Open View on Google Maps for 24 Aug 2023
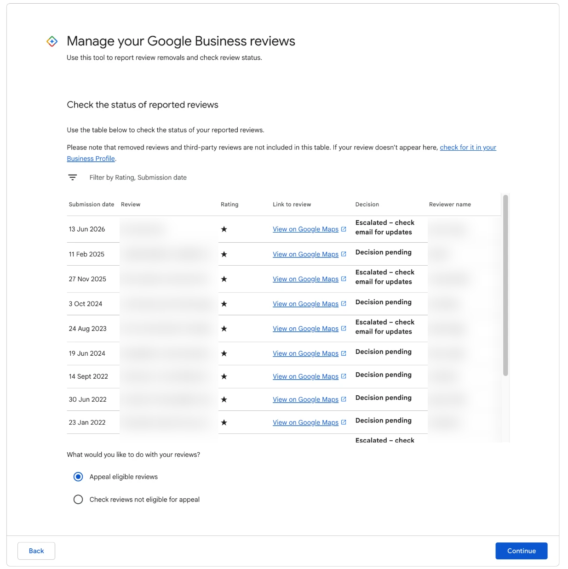The width and height of the screenshot is (568, 569). [x=305, y=329]
